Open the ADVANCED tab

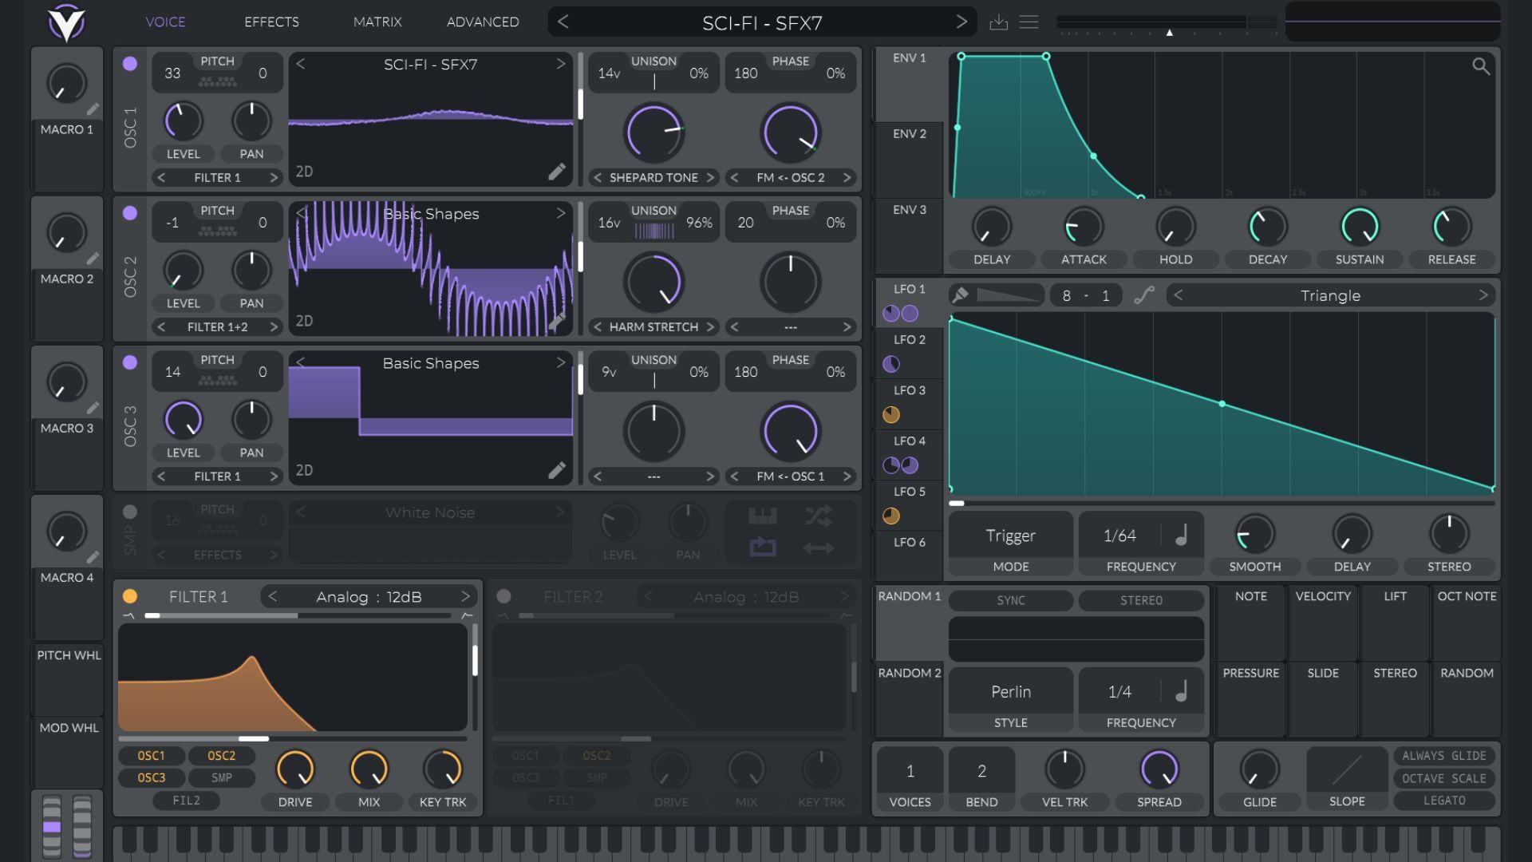coord(483,22)
